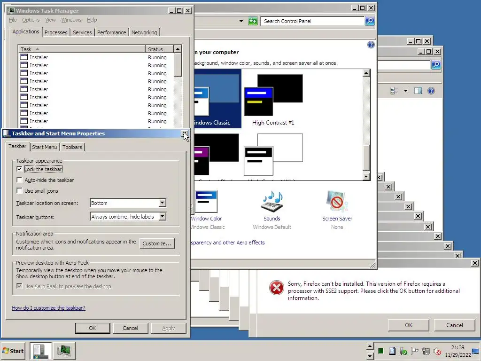The height and width of the screenshot is (361, 481).
Task: Open the Screen Saver icon
Action: click(x=337, y=201)
